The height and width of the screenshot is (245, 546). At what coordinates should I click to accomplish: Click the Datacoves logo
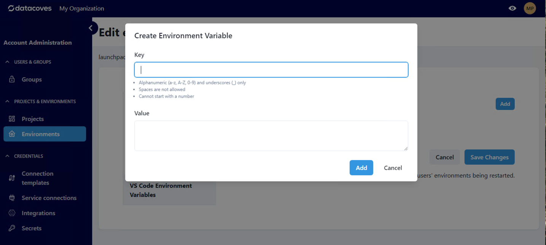click(x=30, y=8)
